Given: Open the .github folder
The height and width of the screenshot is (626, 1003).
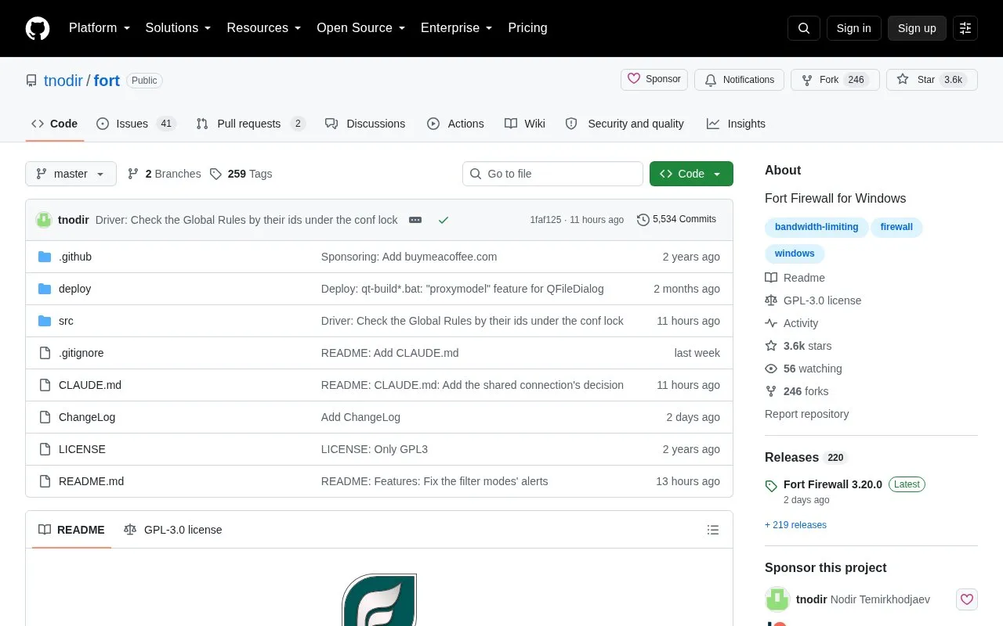Looking at the screenshot, I should pos(75,257).
